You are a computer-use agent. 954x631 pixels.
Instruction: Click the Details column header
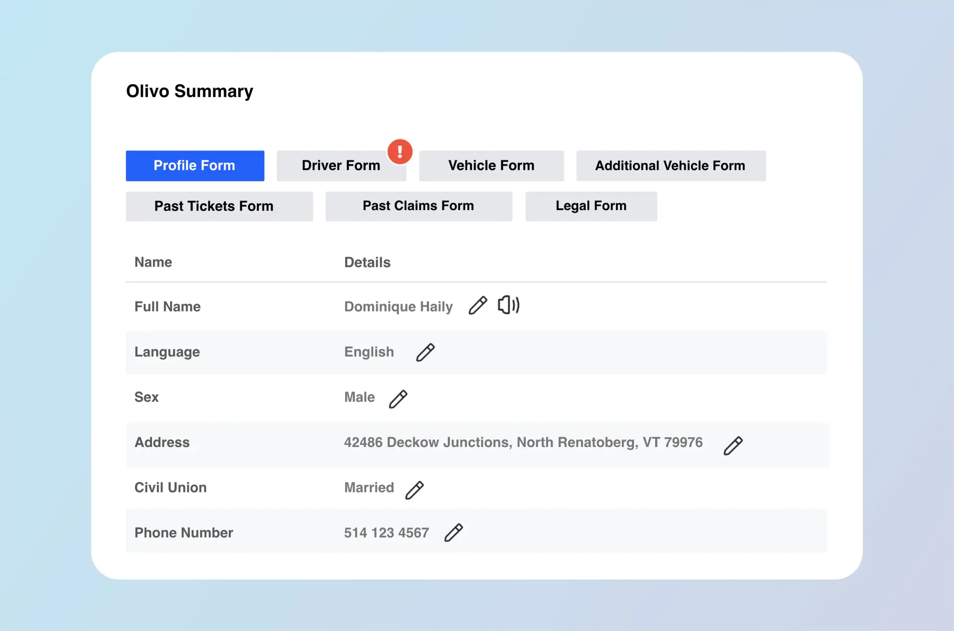click(x=367, y=262)
